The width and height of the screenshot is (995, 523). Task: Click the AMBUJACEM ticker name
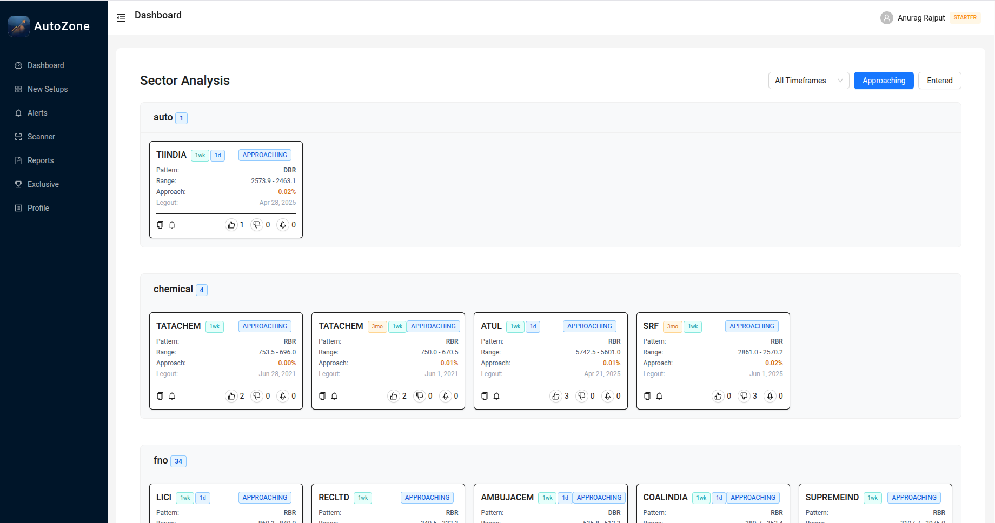[507, 498]
